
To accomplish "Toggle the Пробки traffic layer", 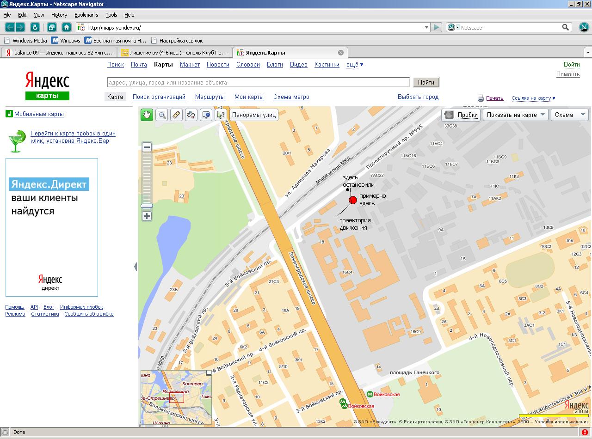I will point(461,115).
